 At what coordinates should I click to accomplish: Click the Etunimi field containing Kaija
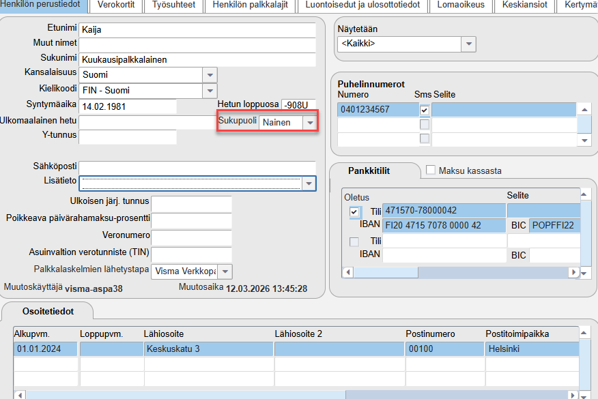click(197, 30)
